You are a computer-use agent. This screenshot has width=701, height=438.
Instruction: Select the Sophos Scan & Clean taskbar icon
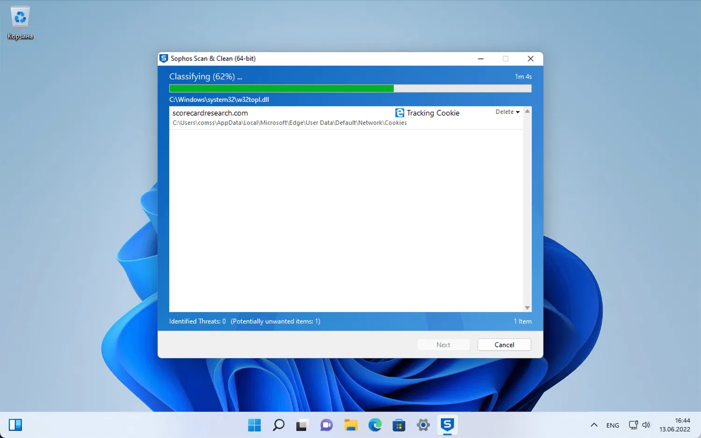(x=447, y=425)
